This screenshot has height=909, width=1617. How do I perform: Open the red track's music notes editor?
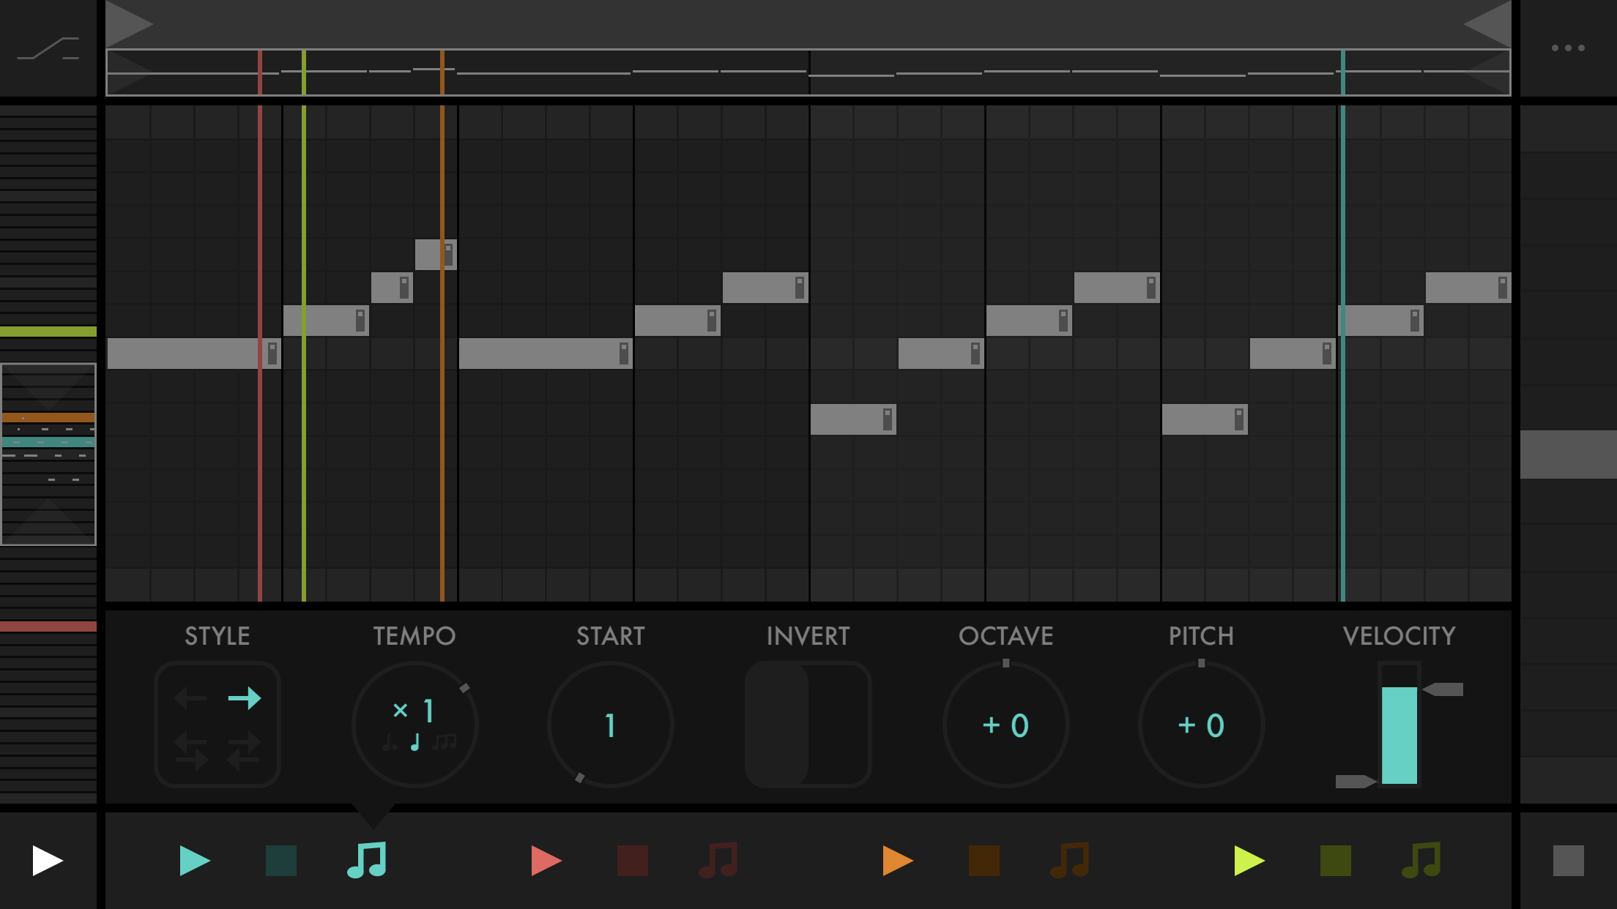[718, 861]
